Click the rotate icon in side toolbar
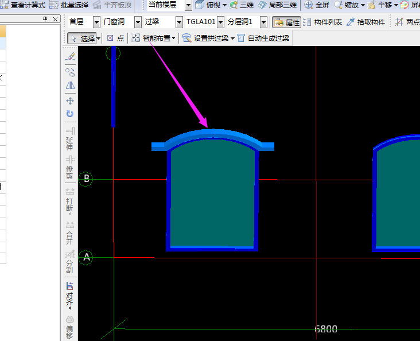The width and height of the screenshot is (420, 341). pos(70,114)
